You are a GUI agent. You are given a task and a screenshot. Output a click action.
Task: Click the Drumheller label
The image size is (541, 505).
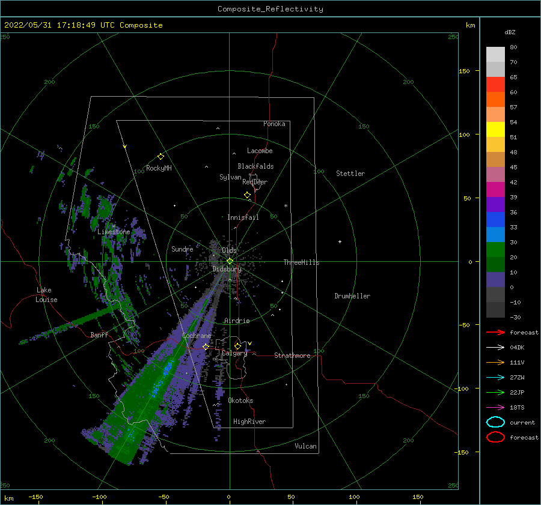352,296
